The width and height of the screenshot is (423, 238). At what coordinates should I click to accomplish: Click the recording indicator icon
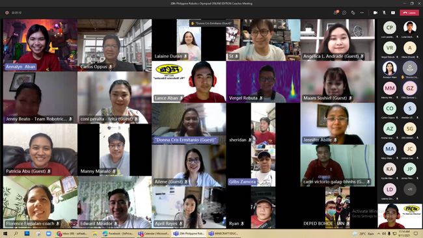[7, 12]
